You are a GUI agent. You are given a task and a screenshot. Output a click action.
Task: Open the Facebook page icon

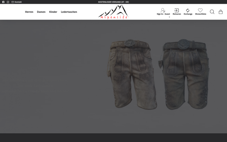(x=3, y=2)
